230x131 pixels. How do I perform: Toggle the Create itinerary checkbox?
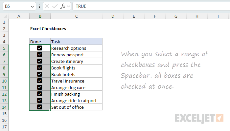pyautogui.click(x=40, y=61)
